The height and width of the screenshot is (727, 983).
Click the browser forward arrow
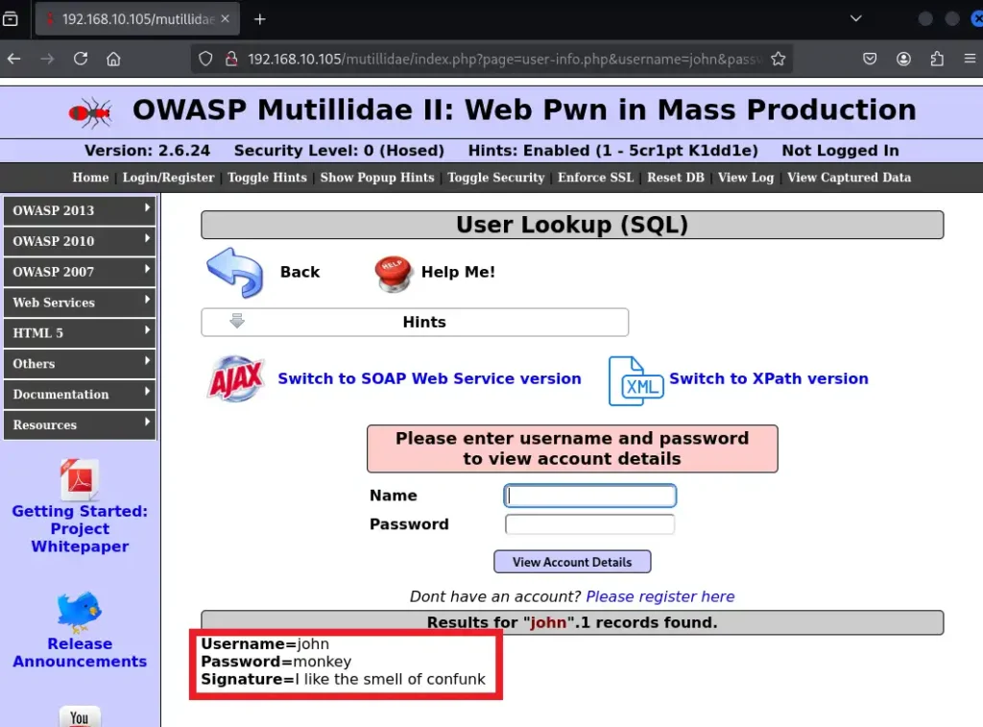click(x=47, y=59)
